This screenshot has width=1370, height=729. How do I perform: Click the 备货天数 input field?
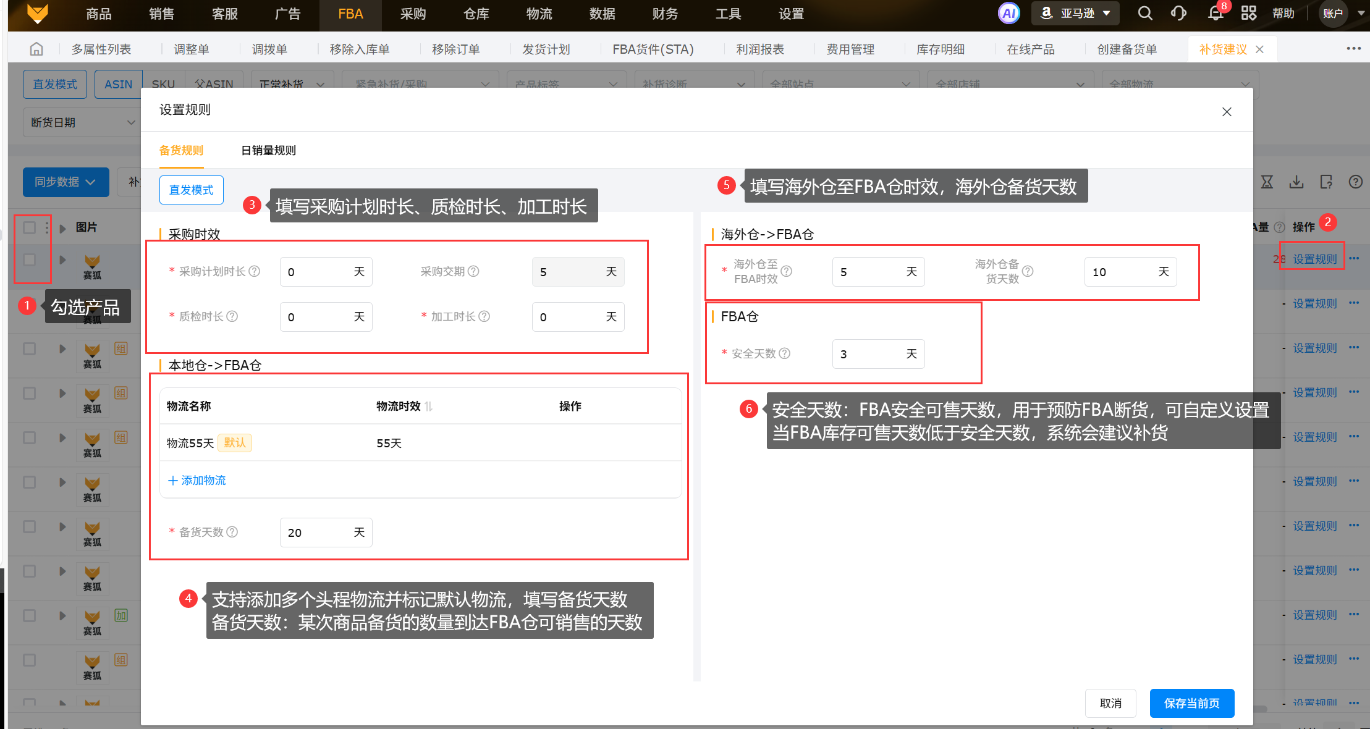pyautogui.click(x=315, y=532)
